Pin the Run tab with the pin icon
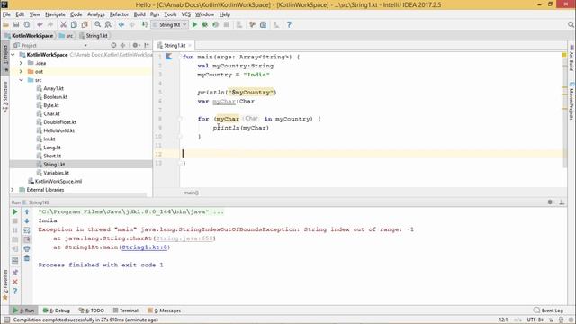The height and width of the screenshot is (324, 576). 15,273
